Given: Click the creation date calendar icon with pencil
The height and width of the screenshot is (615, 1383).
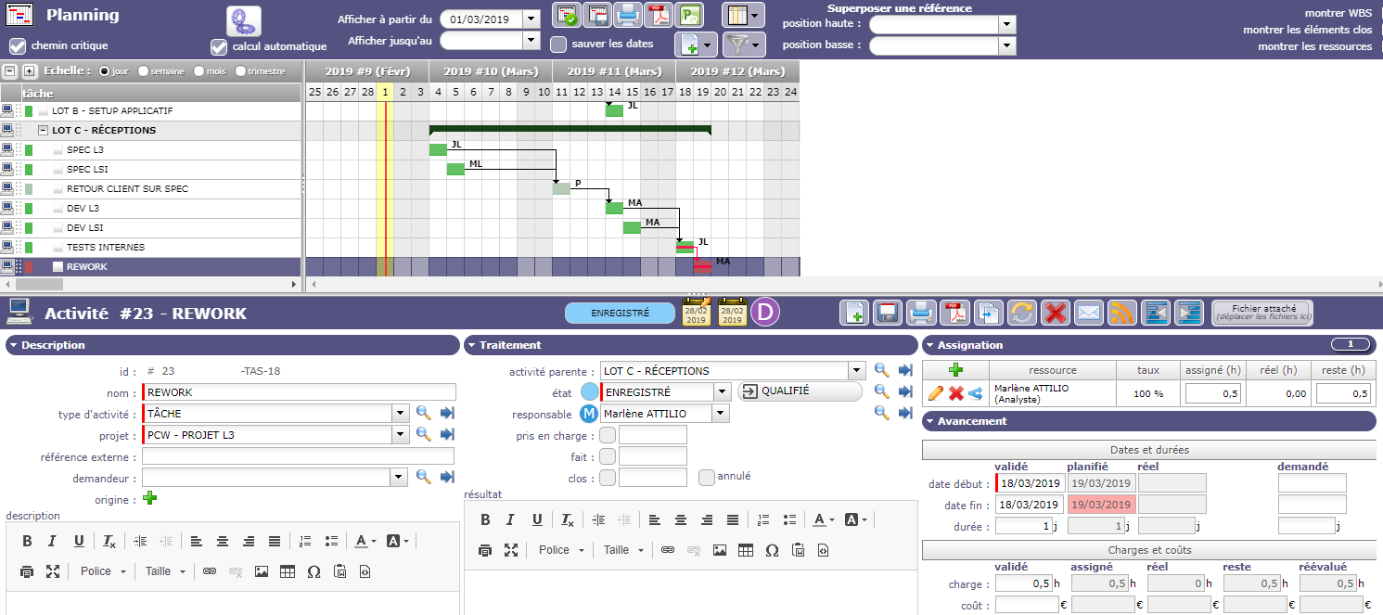Looking at the screenshot, I should tap(697, 313).
